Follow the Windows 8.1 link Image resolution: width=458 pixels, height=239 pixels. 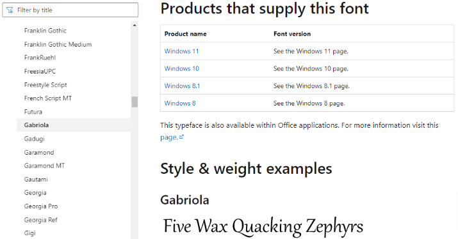182,86
